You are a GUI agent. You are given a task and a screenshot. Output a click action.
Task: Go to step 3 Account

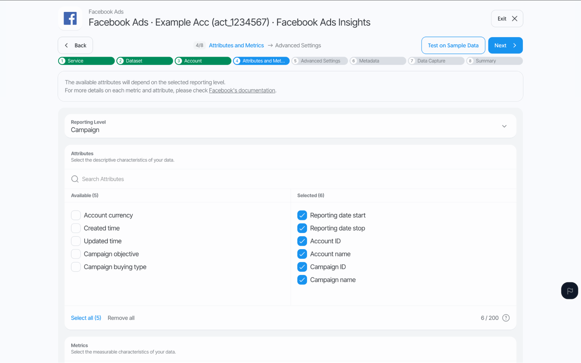(x=203, y=61)
